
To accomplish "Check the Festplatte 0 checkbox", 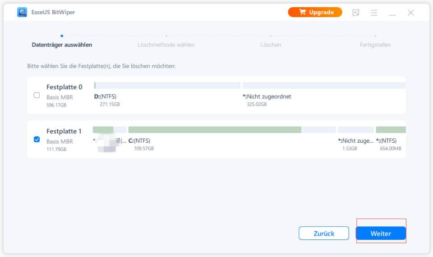I will [x=37, y=95].
